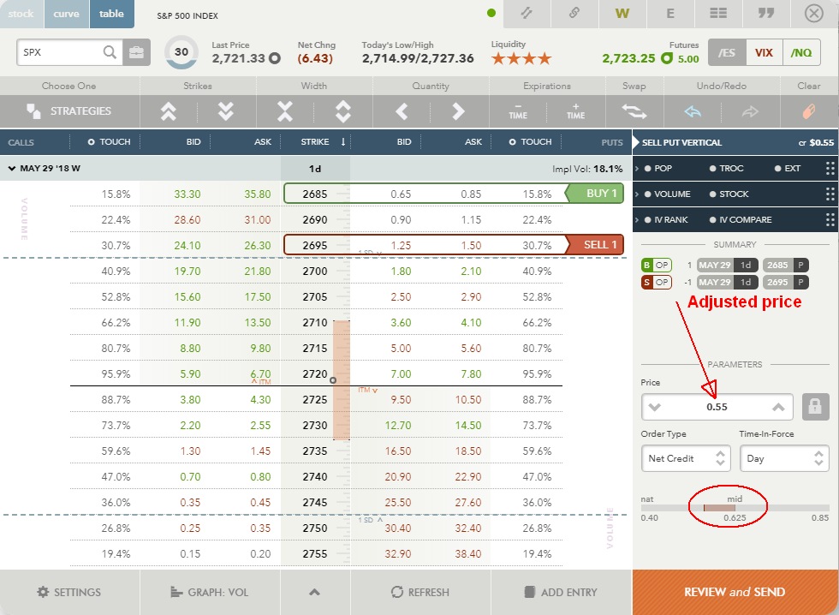Open the Time-In-Force Day dropdown
This screenshot has height=615, width=839.
tap(784, 459)
